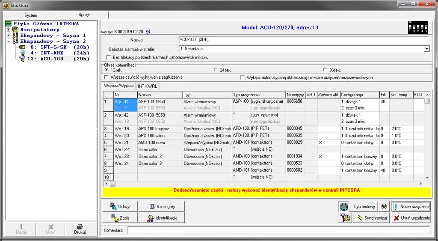Select cell Okno salon 3
Image resolution: width=438 pixels, height=241 pixels.
click(x=160, y=164)
